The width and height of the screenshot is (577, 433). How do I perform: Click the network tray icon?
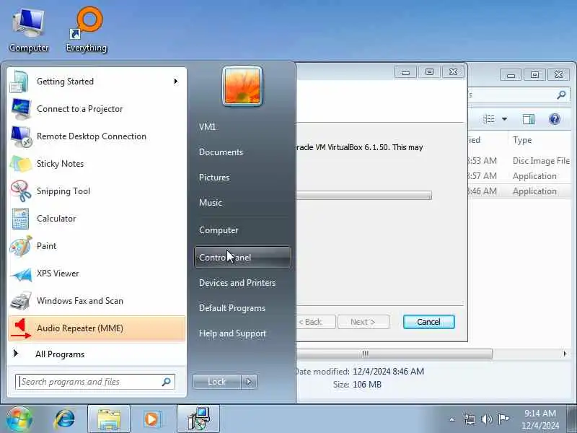tap(470, 419)
